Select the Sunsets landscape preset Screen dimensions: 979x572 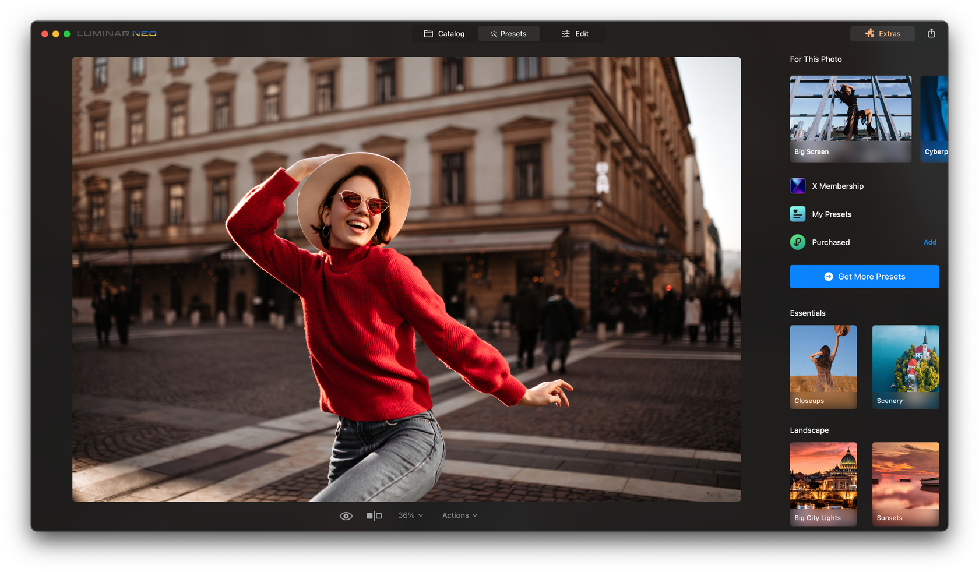(905, 483)
